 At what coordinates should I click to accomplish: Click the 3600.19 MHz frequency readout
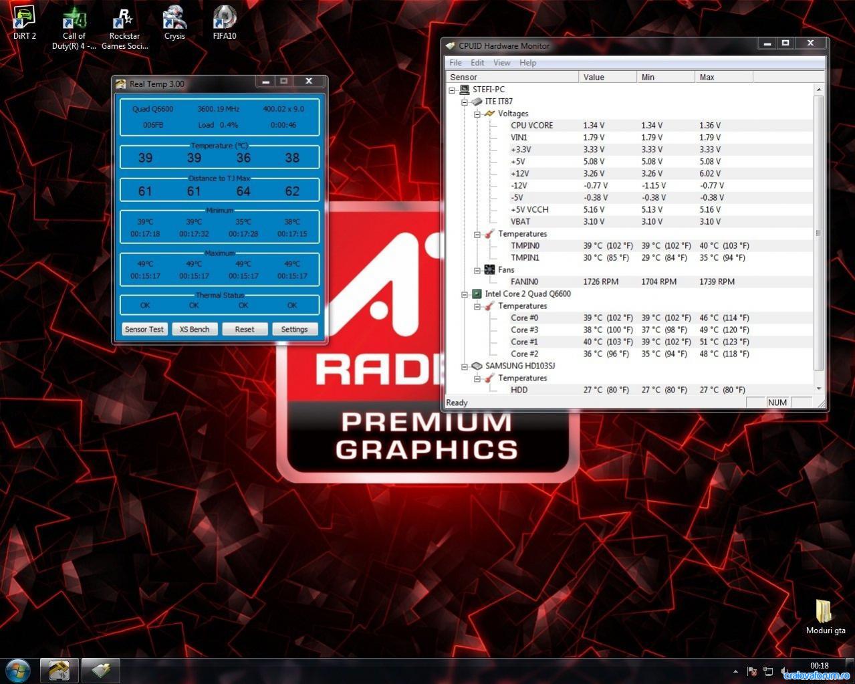tap(218, 109)
